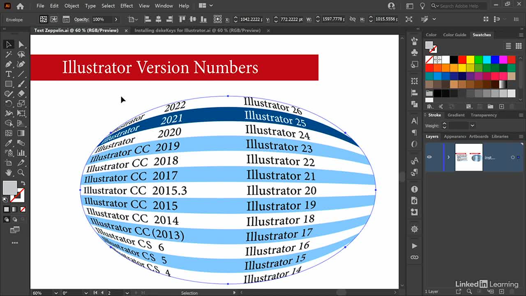This screenshot has height=296, width=526.
Task: Select the Pen tool
Action: 9,64
